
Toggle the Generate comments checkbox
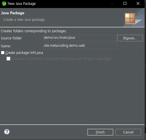[x=8, y=58]
